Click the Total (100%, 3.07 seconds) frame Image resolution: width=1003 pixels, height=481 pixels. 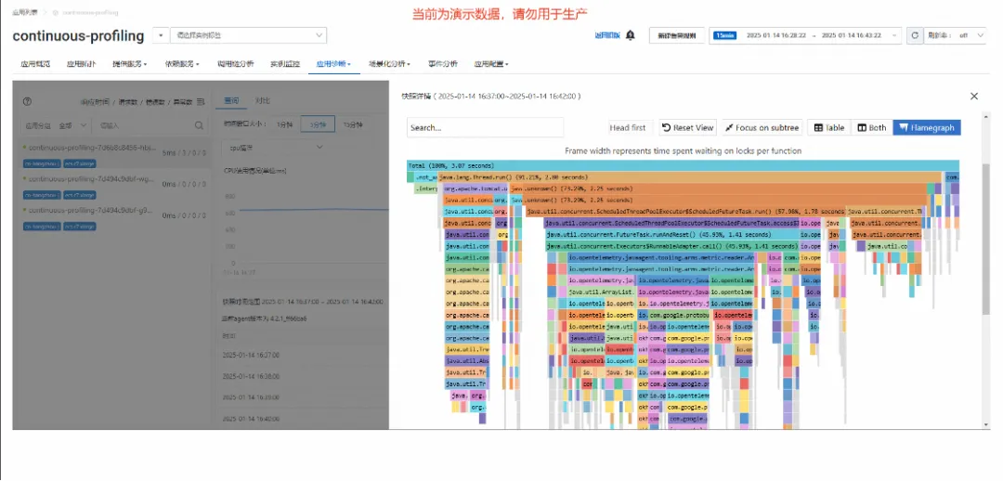(x=683, y=165)
